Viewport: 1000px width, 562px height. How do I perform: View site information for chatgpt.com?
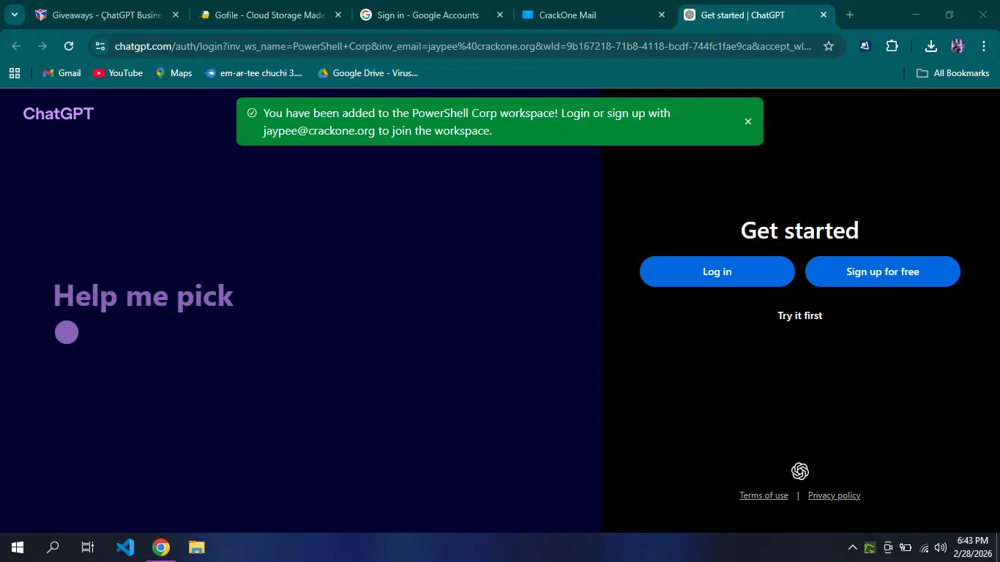pyautogui.click(x=101, y=46)
